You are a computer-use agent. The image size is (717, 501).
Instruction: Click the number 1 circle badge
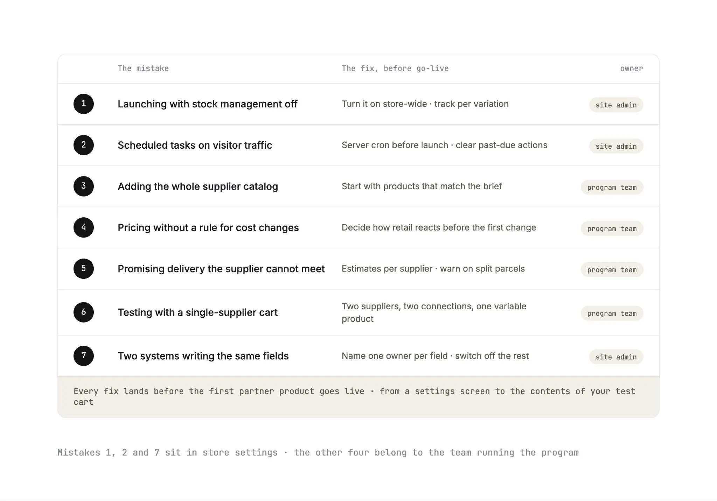[x=84, y=104]
